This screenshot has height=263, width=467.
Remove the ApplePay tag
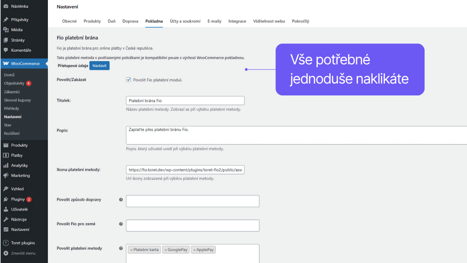[x=194, y=250]
